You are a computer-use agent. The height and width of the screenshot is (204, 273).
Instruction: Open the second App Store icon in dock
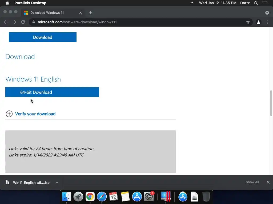[183, 197]
